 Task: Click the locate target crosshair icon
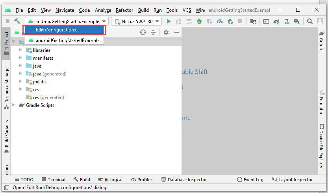pyautogui.click(x=143, y=32)
